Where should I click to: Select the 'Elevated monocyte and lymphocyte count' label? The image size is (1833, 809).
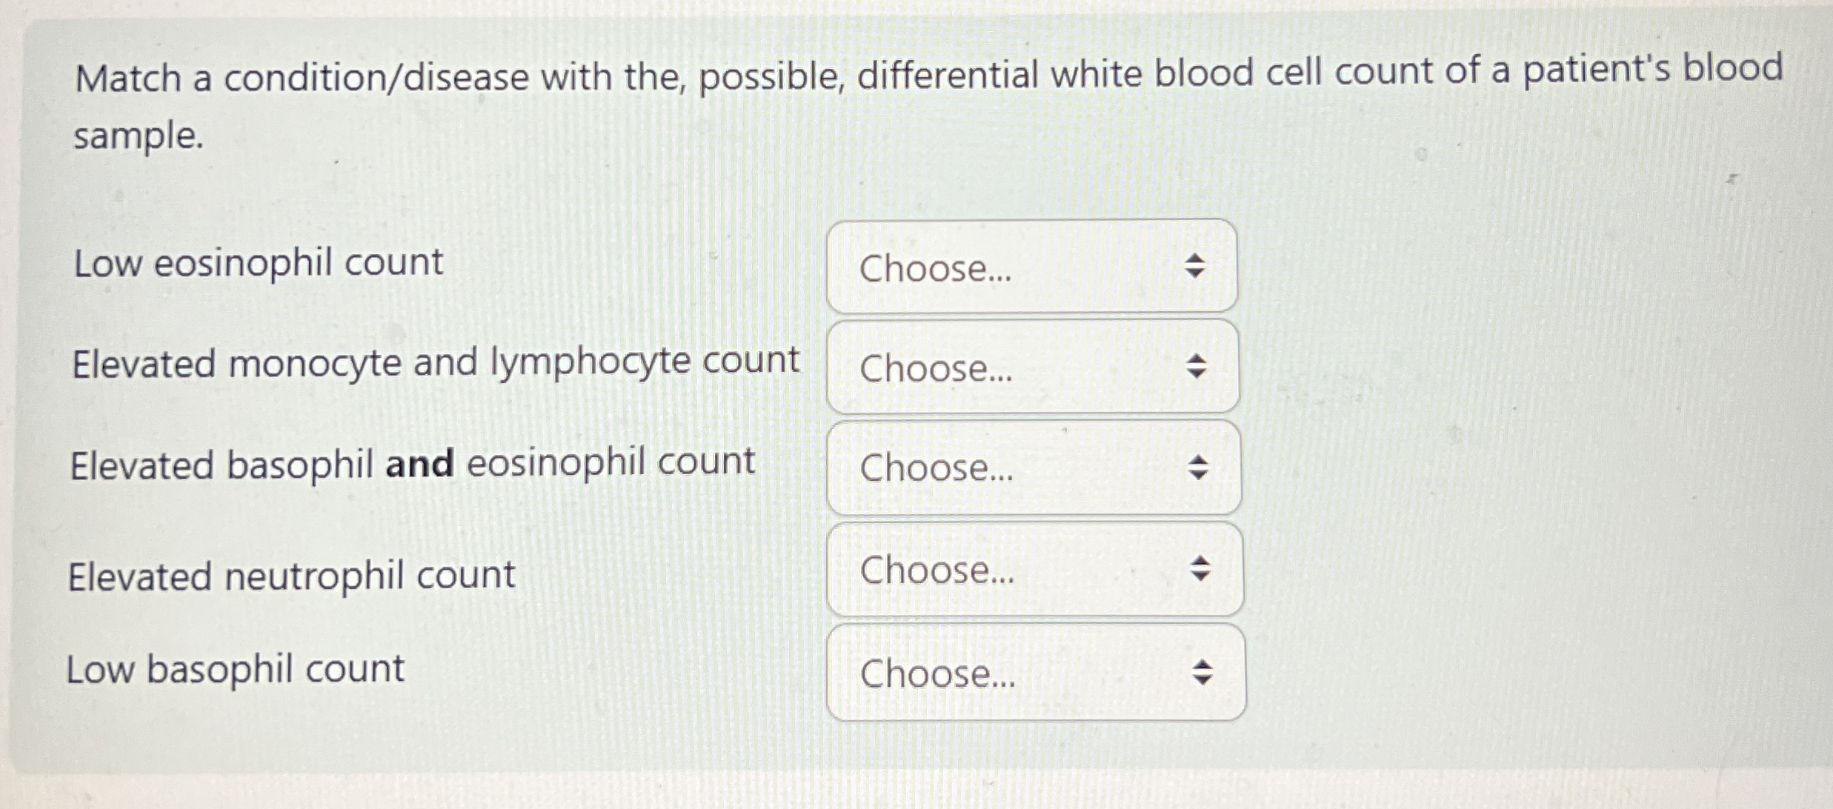tap(435, 363)
